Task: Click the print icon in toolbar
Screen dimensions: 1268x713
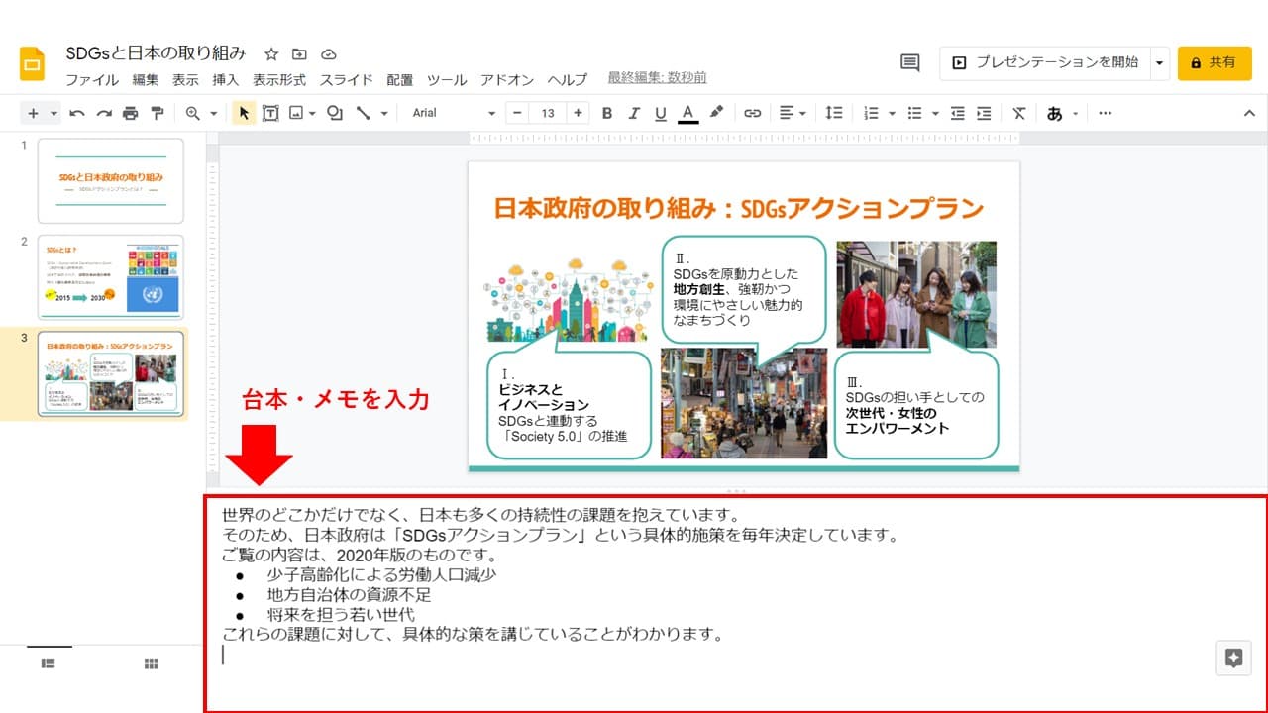Action: click(x=130, y=113)
